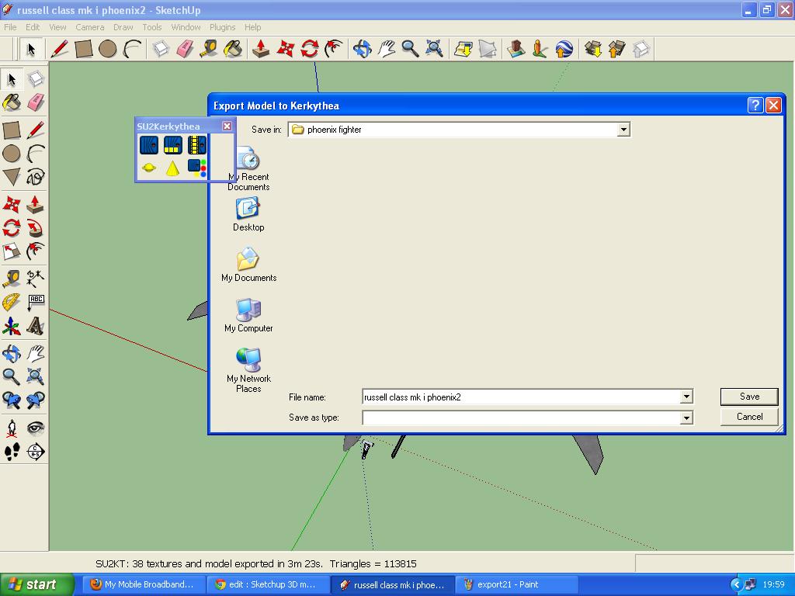The width and height of the screenshot is (795, 596).
Task: Select Section Plane tool in left toolbar
Action: coord(36,452)
